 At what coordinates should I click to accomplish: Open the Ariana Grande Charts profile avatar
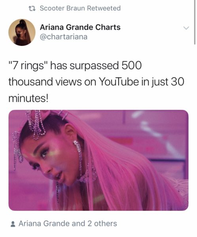click(x=22, y=32)
